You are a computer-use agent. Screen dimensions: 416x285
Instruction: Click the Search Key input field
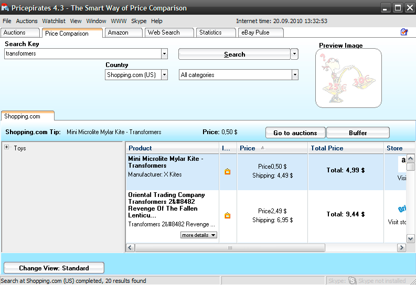coord(83,54)
